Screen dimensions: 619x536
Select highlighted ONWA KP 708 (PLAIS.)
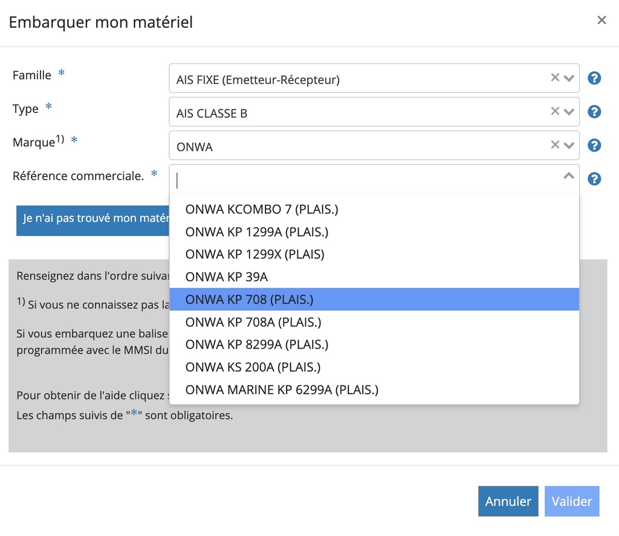pos(374,299)
